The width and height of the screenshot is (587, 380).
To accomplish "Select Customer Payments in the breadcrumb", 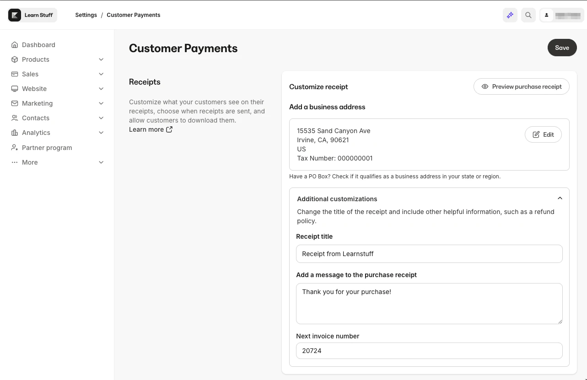I will click(133, 15).
